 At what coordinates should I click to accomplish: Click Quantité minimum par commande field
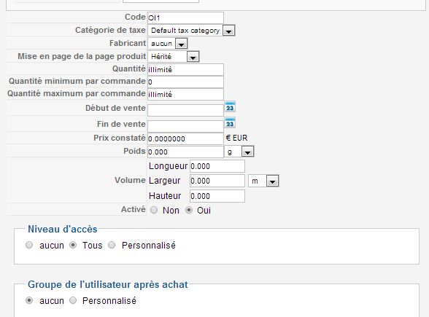[185, 82]
